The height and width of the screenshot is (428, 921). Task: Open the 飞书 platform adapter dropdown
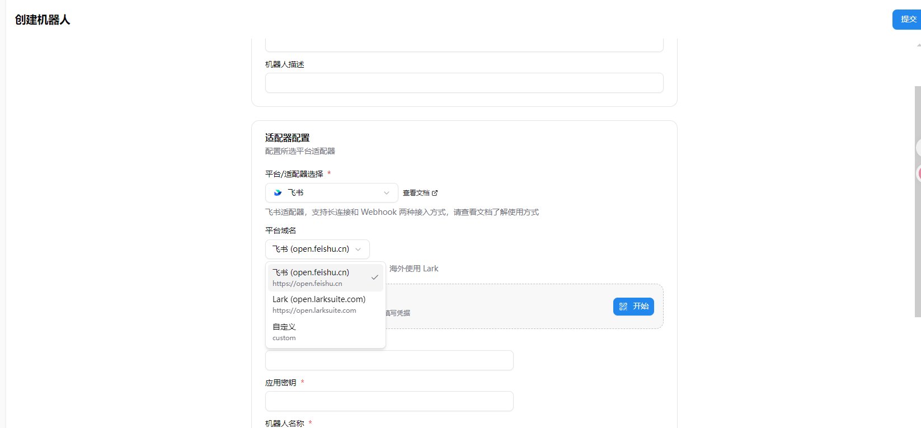point(331,192)
